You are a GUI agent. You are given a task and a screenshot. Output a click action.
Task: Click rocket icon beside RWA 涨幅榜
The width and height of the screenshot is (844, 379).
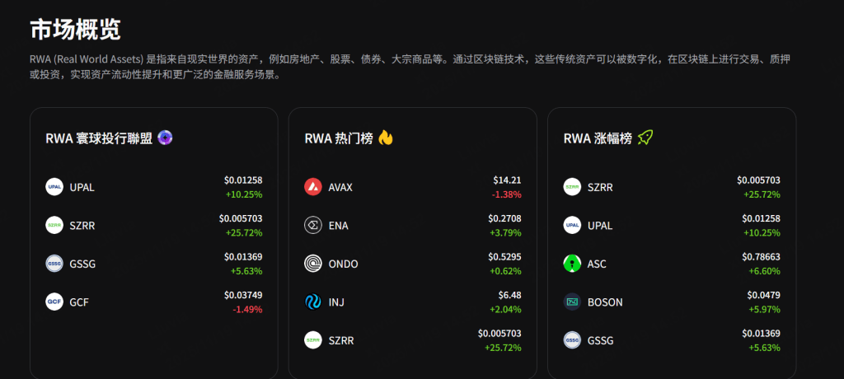645,138
